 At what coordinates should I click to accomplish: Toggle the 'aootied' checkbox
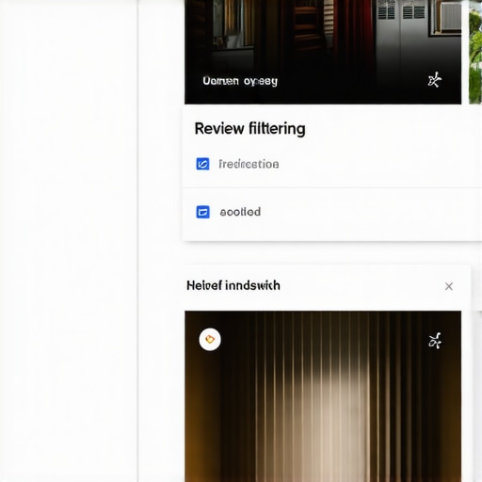point(202,212)
